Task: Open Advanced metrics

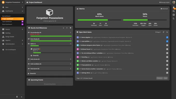Action: tap(164, 9)
